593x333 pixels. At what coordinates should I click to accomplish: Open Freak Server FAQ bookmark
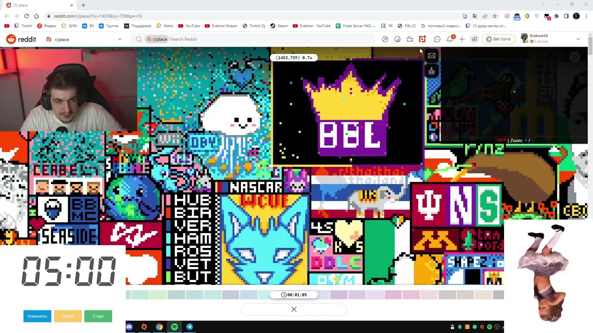pos(356,26)
